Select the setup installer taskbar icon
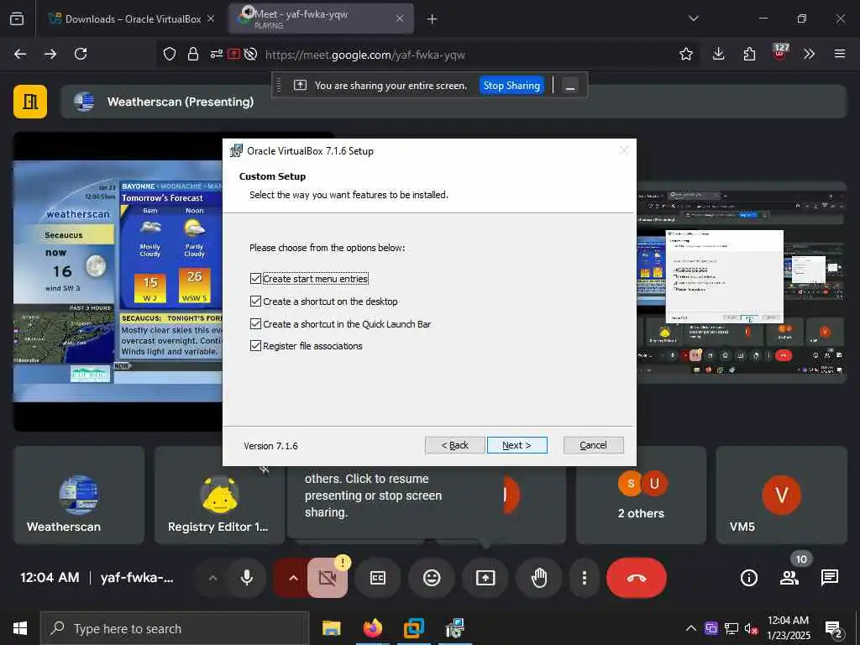The image size is (860, 645). tap(454, 628)
